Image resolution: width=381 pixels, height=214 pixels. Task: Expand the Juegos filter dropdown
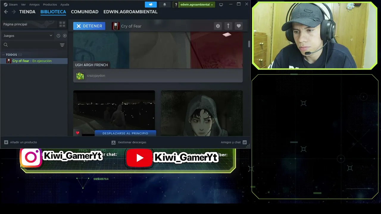(28, 36)
